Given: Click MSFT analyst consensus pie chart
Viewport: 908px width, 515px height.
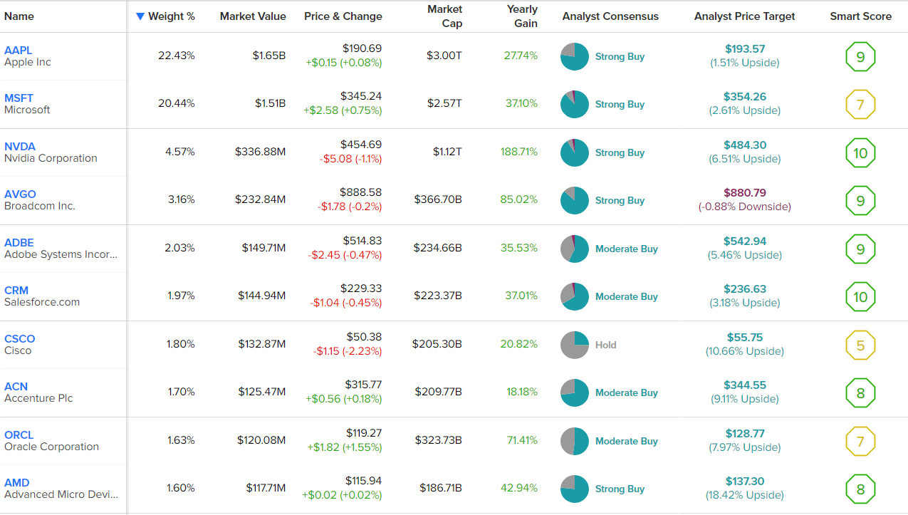Looking at the screenshot, I should (574, 104).
